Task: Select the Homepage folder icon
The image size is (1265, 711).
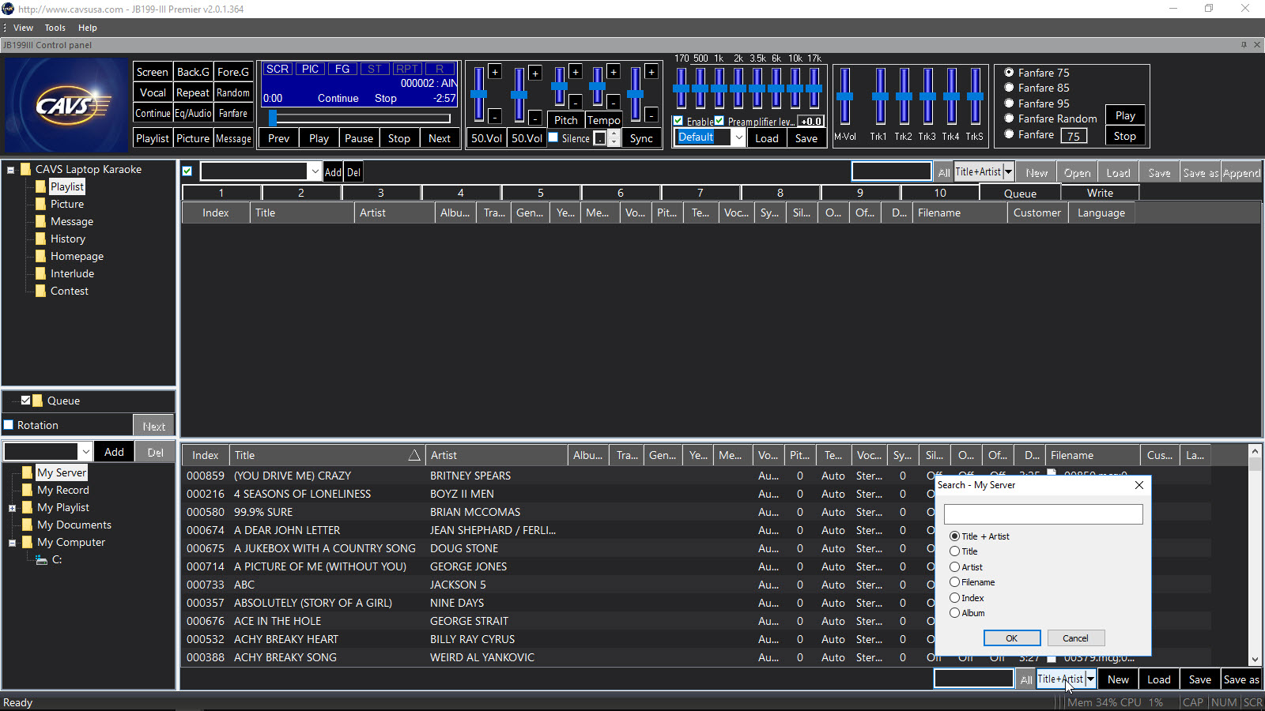Action: pos(41,256)
